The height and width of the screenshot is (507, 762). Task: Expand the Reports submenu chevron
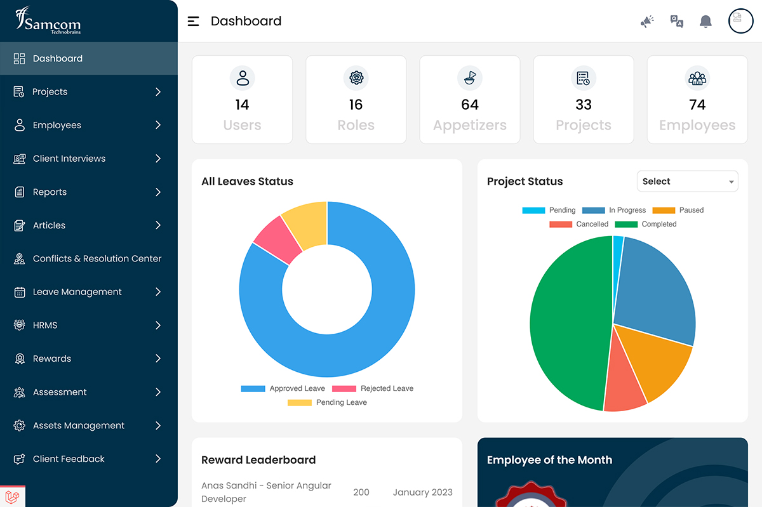click(158, 192)
